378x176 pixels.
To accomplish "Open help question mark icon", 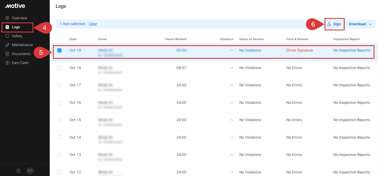I will pyautogui.click(x=18, y=171).
